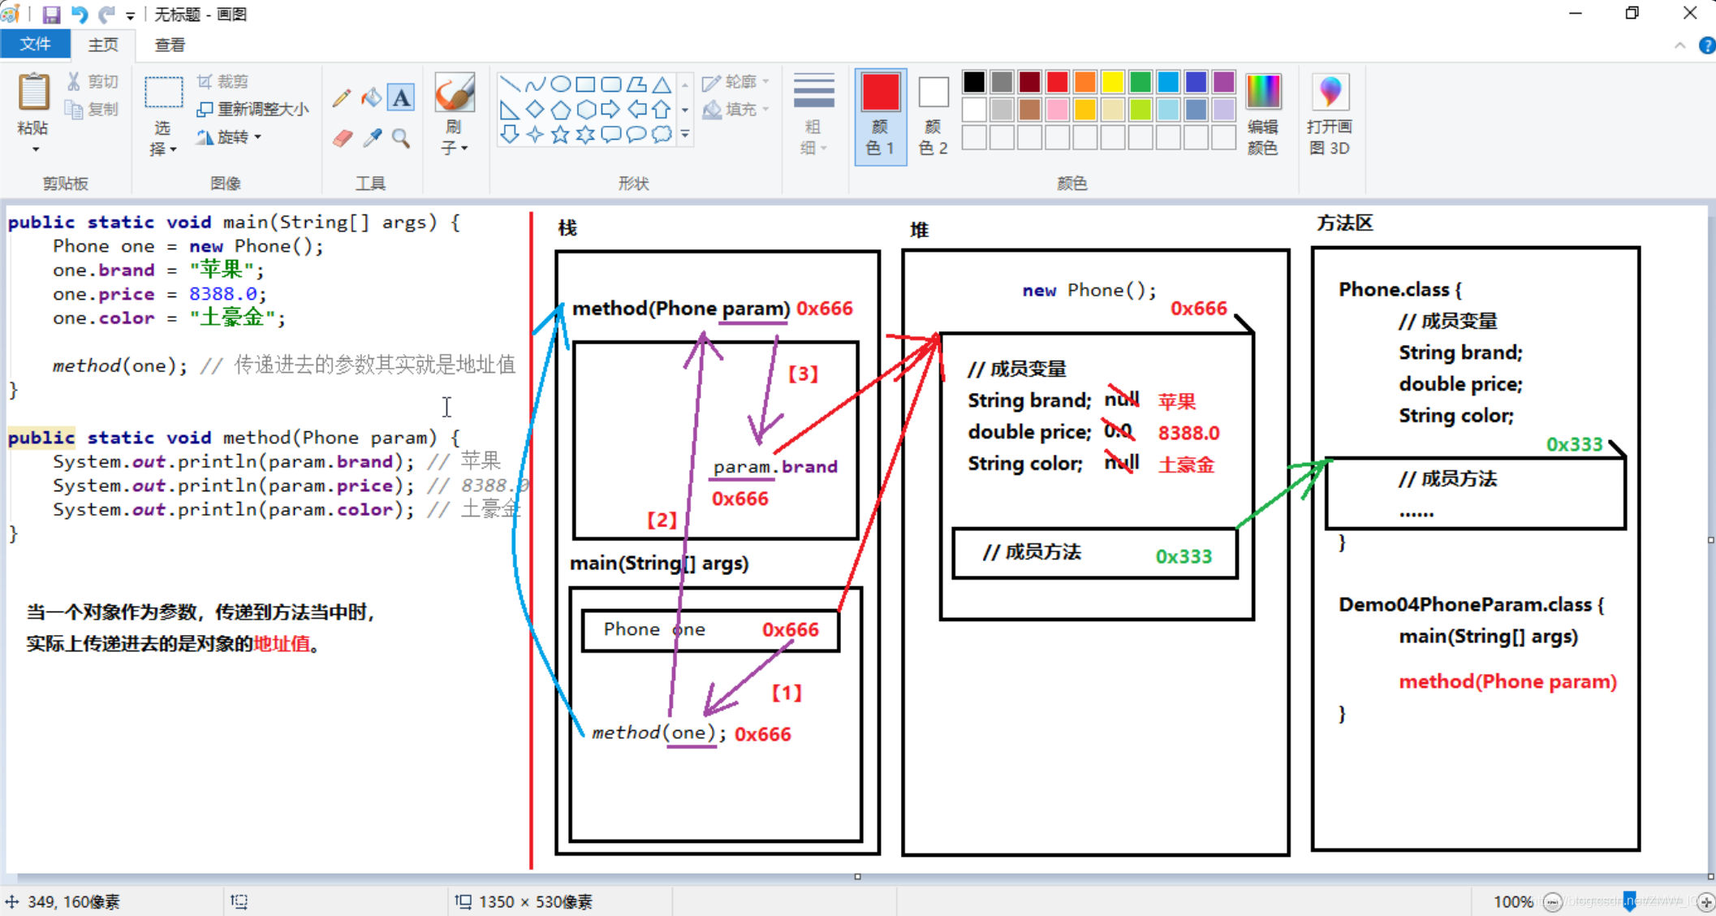Choose the Down arrow shape
This screenshot has height=916, width=1716.
(x=509, y=134)
